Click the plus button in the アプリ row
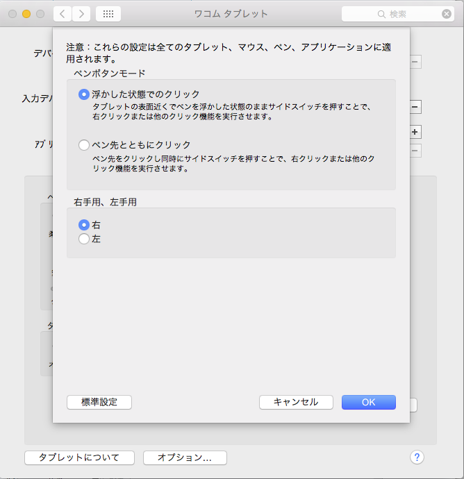This screenshot has width=464, height=479. (x=415, y=132)
